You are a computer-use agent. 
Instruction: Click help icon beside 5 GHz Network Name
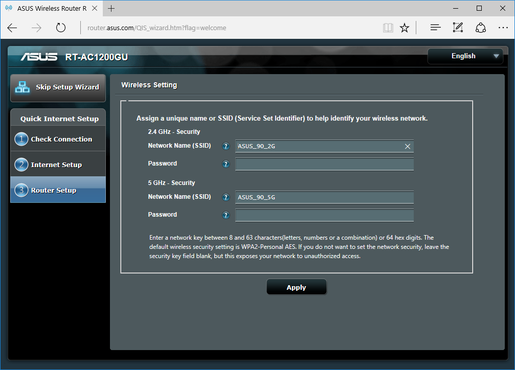point(226,197)
